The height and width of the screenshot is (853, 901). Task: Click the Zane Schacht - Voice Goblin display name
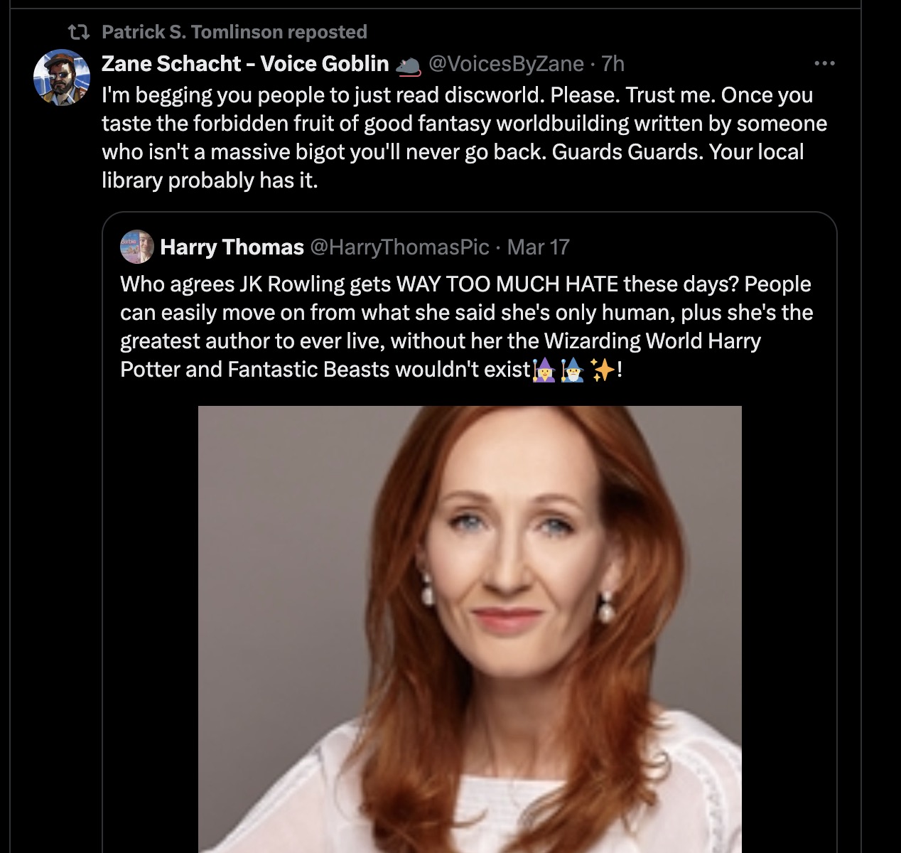click(245, 63)
